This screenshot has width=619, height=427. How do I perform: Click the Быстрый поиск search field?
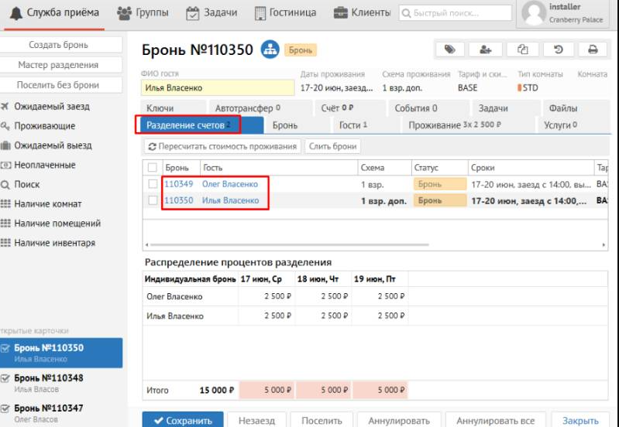pyautogui.click(x=455, y=12)
